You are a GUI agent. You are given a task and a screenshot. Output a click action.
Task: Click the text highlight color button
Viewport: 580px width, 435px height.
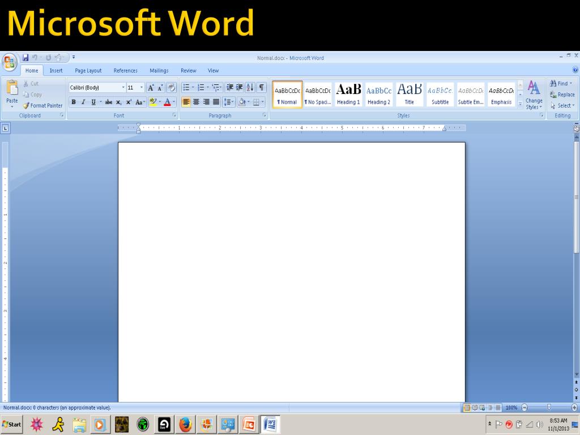point(153,102)
